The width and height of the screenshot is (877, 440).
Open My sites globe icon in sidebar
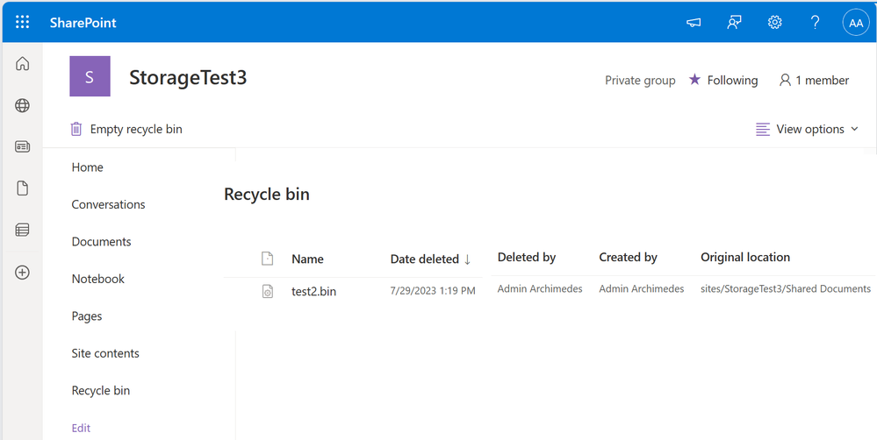[x=22, y=105]
